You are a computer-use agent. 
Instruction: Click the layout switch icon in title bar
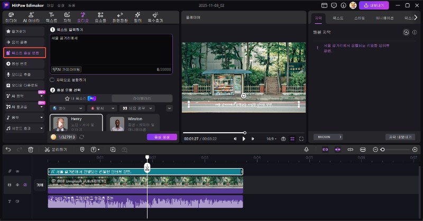point(324,5)
